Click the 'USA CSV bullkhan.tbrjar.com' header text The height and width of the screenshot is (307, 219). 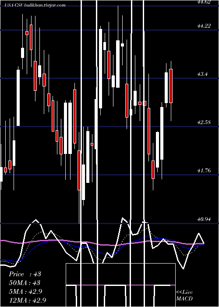pos(35,5)
